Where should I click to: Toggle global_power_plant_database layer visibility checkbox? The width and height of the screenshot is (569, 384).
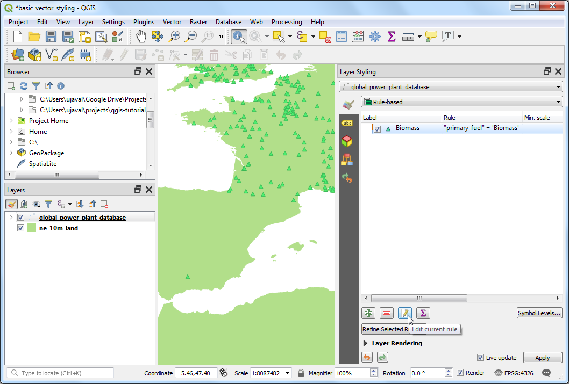[x=21, y=218]
